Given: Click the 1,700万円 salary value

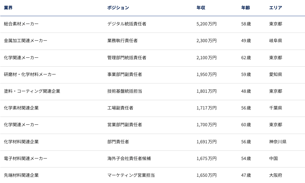Looking at the screenshot, I should coord(207,125).
